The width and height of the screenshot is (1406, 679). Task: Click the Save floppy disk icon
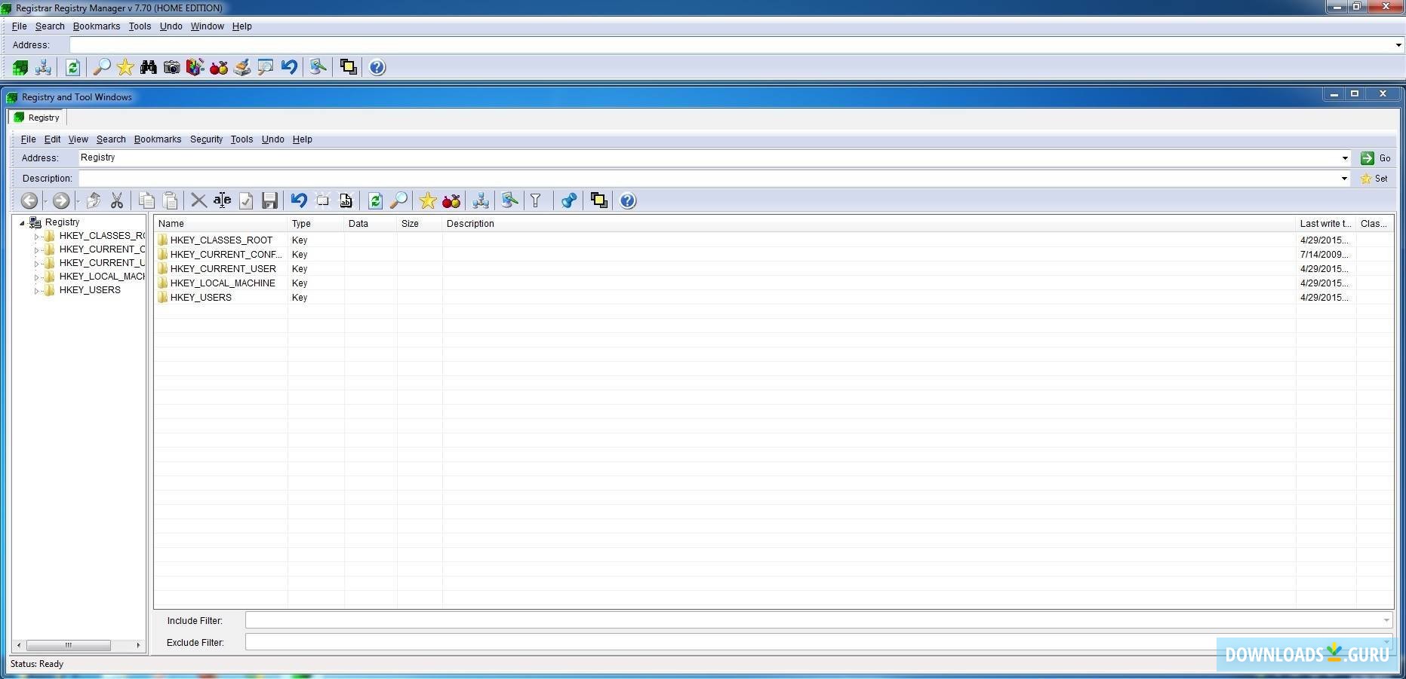269,200
